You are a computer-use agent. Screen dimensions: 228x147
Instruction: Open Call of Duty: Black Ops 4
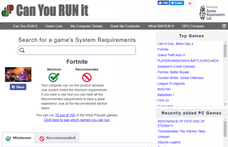175,44
